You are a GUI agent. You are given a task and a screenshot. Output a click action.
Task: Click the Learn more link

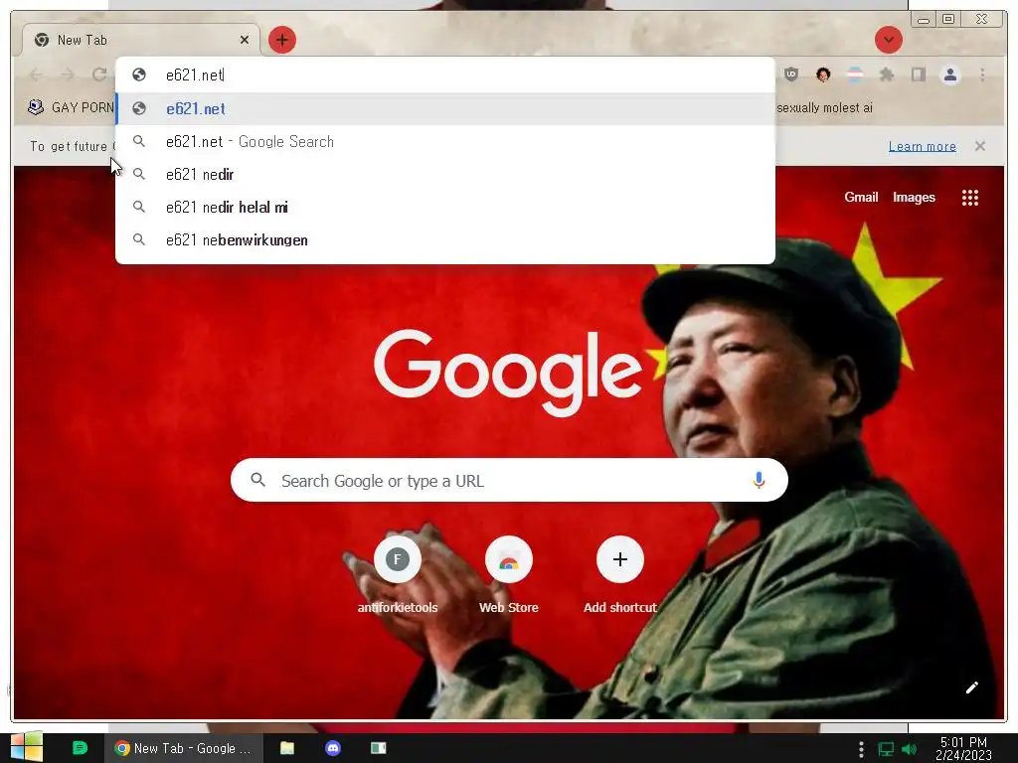[922, 147]
